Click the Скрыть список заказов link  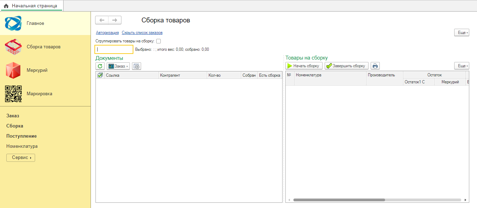point(142,33)
